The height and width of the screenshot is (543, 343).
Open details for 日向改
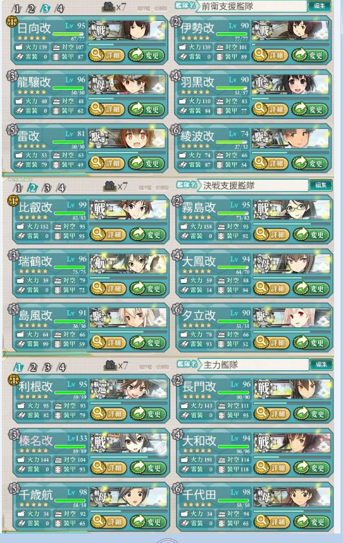tap(106, 55)
